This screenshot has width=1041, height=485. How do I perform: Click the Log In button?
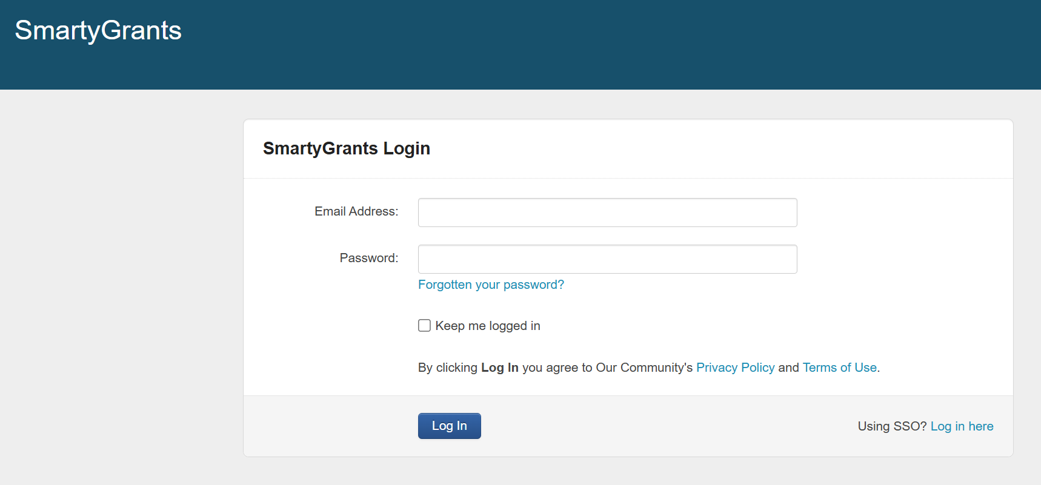[449, 426]
